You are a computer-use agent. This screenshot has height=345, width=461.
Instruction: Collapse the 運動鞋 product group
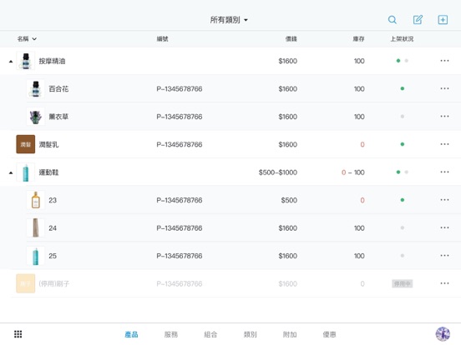pyautogui.click(x=11, y=172)
